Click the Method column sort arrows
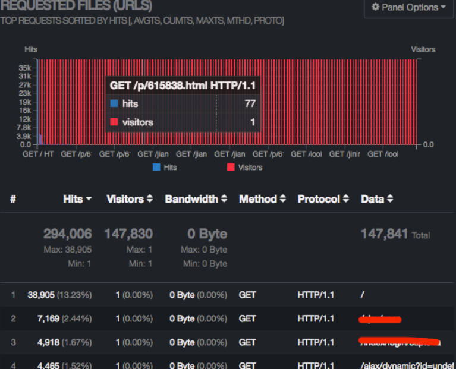The height and width of the screenshot is (369, 456). click(x=282, y=200)
